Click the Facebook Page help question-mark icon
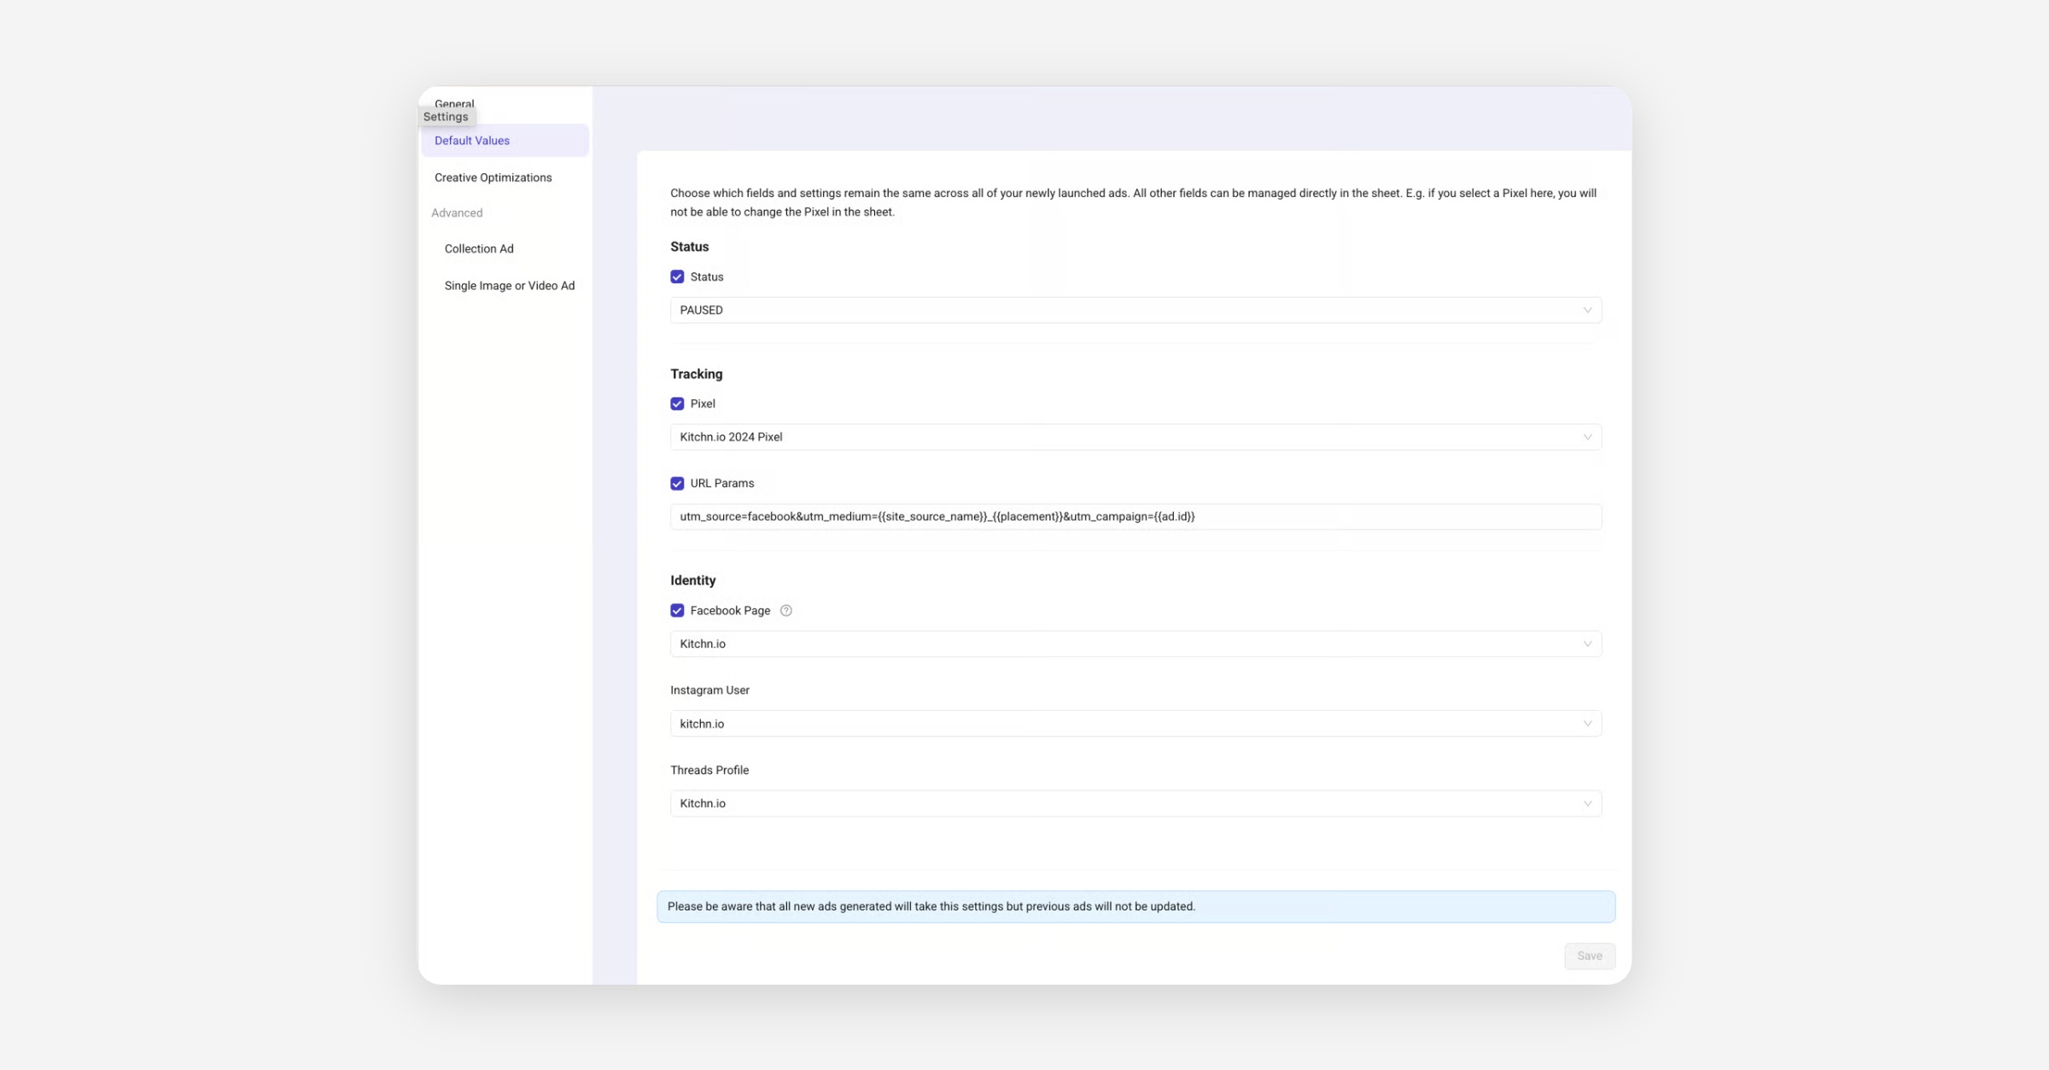The height and width of the screenshot is (1070, 2049). click(785, 610)
